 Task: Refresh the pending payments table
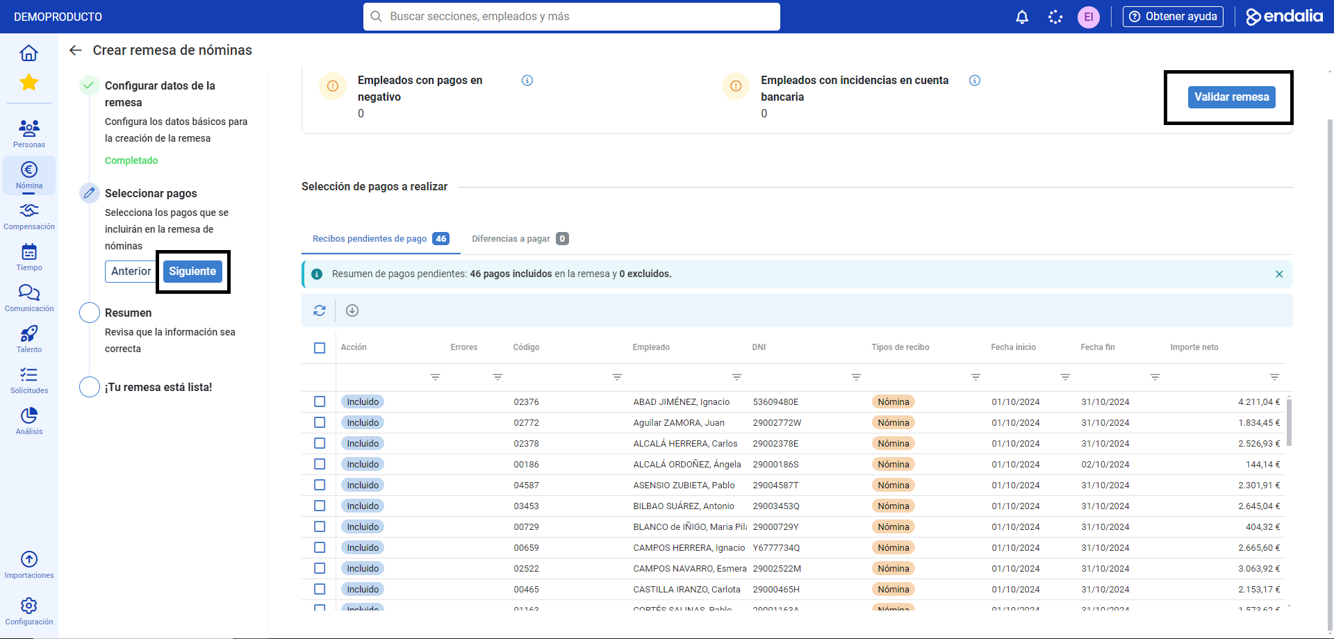point(320,310)
